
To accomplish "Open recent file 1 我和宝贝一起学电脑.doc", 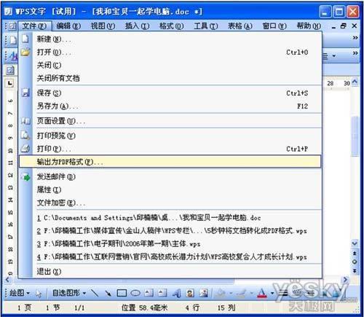I will pos(170,218).
